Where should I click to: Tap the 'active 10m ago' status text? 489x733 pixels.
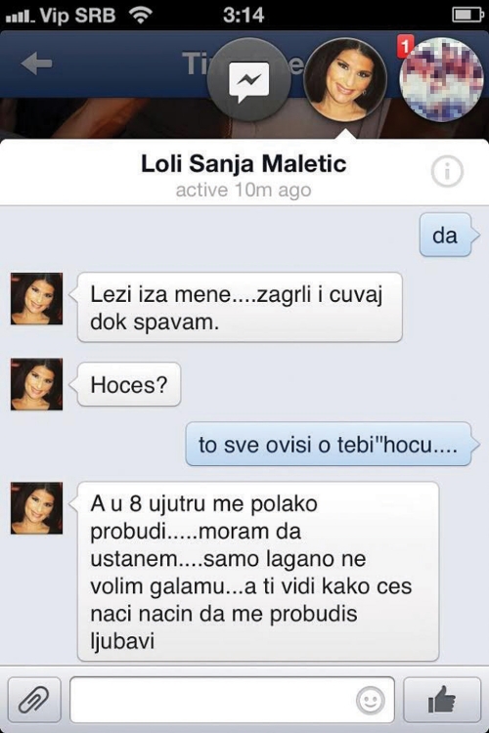click(244, 191)
